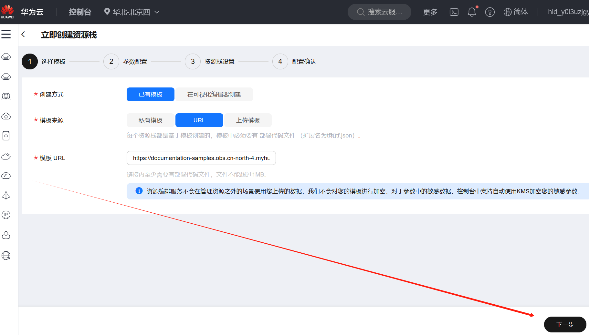Focus the 模板 URL input field

tap(201, 158)
